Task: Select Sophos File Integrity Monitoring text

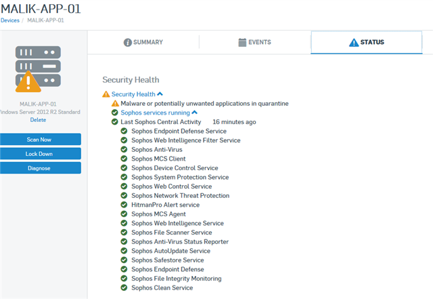Action: click(x=177, y=278)
